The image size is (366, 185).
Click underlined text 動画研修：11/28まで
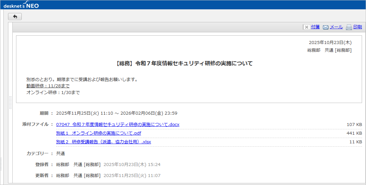coord(48,86)
